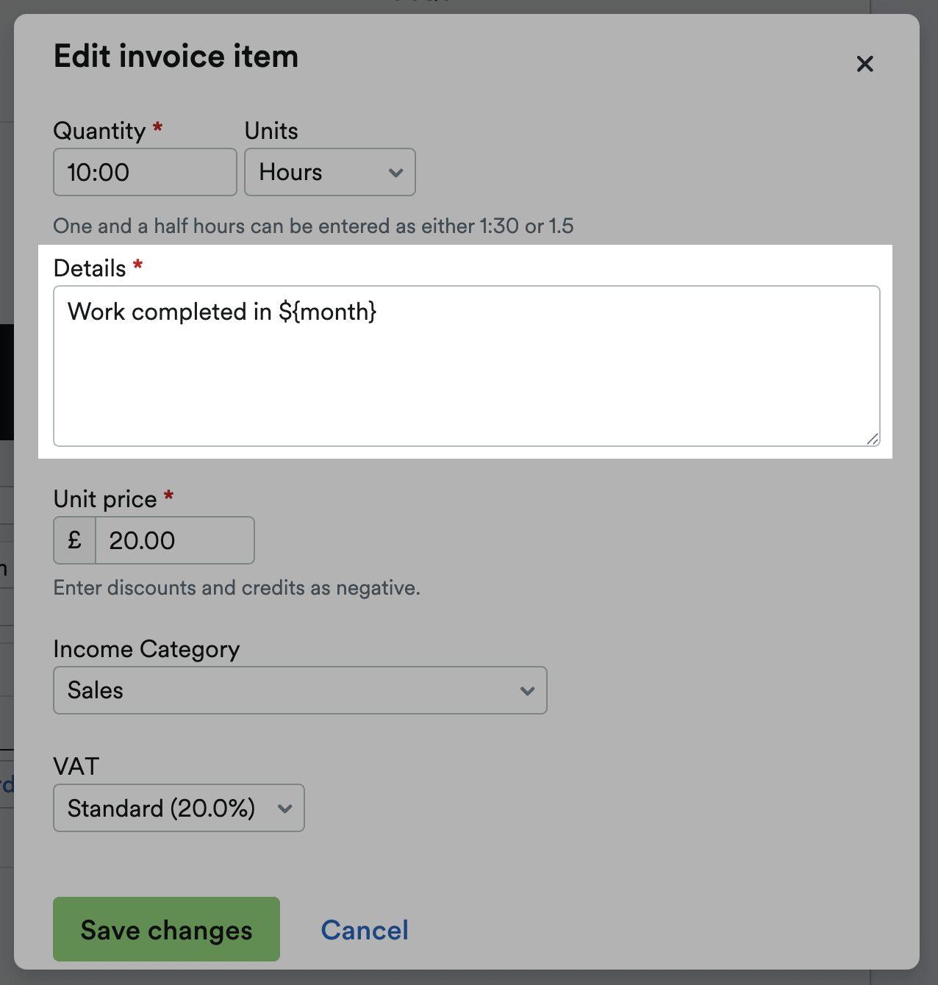Click the Income Category dropdown arrow
Image resolution: width=938 pixels, height=985 pixels.
(x=526, y=690)
